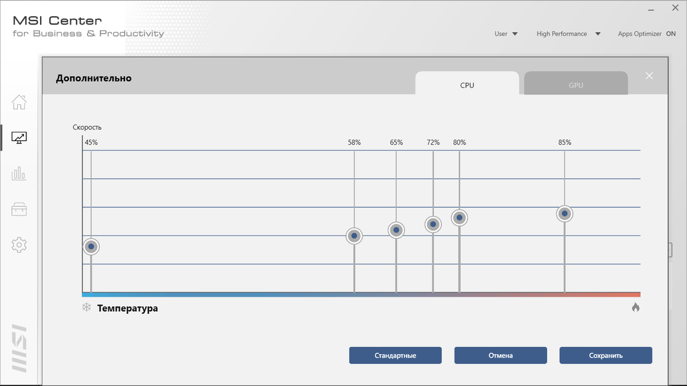Select the 58% fan speed handle
687x386 pixels.
(354, 236)
